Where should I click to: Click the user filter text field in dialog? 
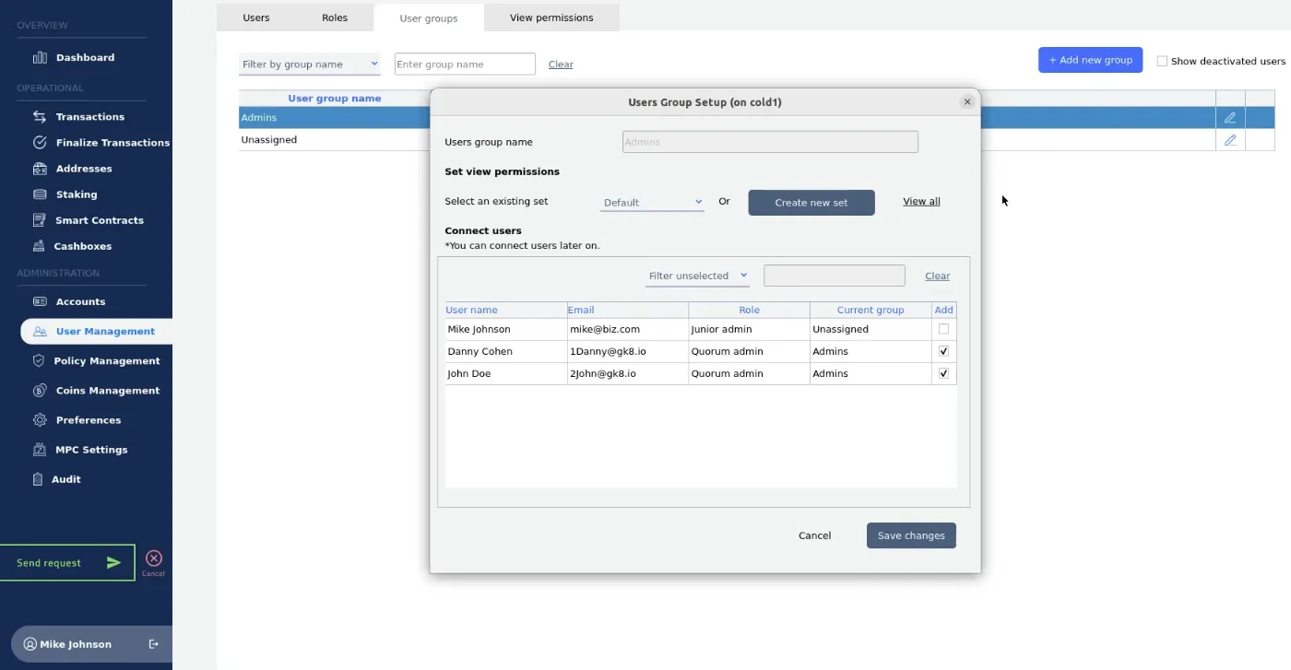tap(835, 276)
